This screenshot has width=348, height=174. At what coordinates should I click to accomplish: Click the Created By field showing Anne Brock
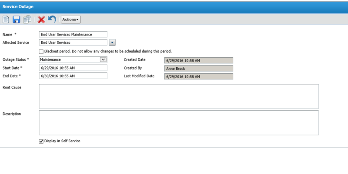coord(198,68)
